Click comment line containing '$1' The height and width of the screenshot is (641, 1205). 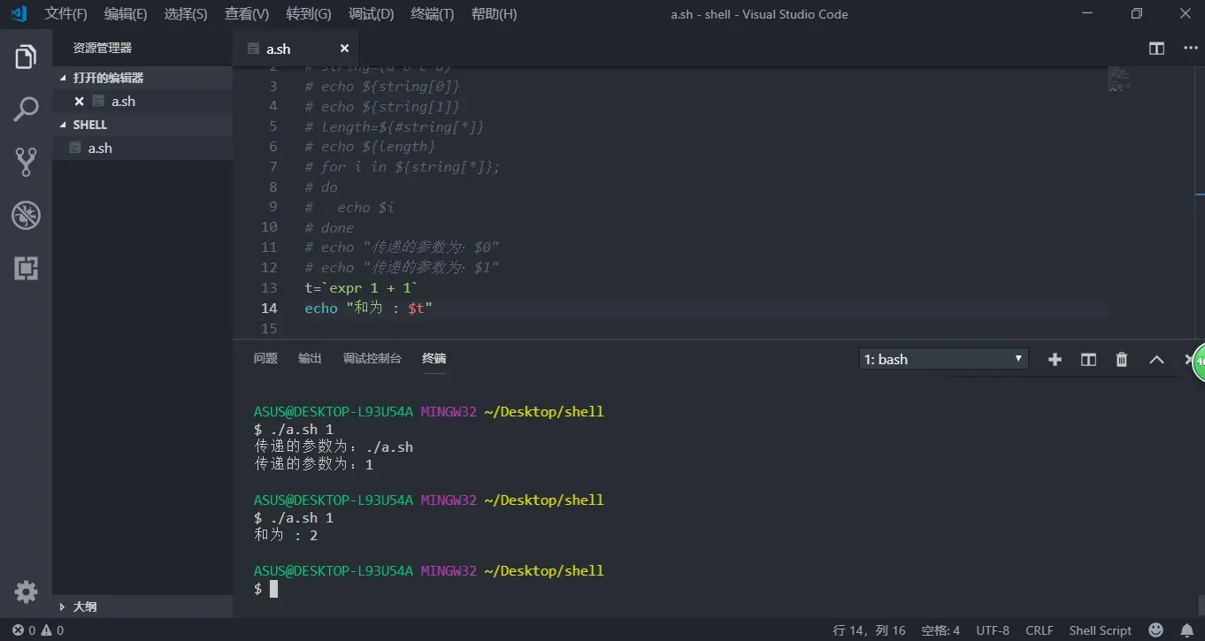pos(403,268)
